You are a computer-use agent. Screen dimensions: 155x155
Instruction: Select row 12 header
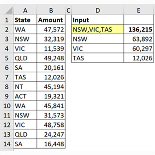[7, 125]
